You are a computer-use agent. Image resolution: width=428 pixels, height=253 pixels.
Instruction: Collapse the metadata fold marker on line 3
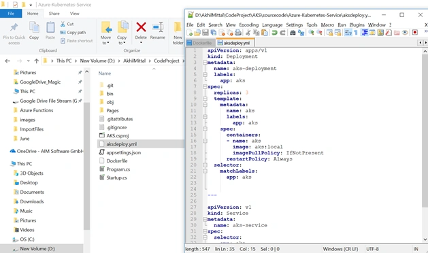coord(205,63)
